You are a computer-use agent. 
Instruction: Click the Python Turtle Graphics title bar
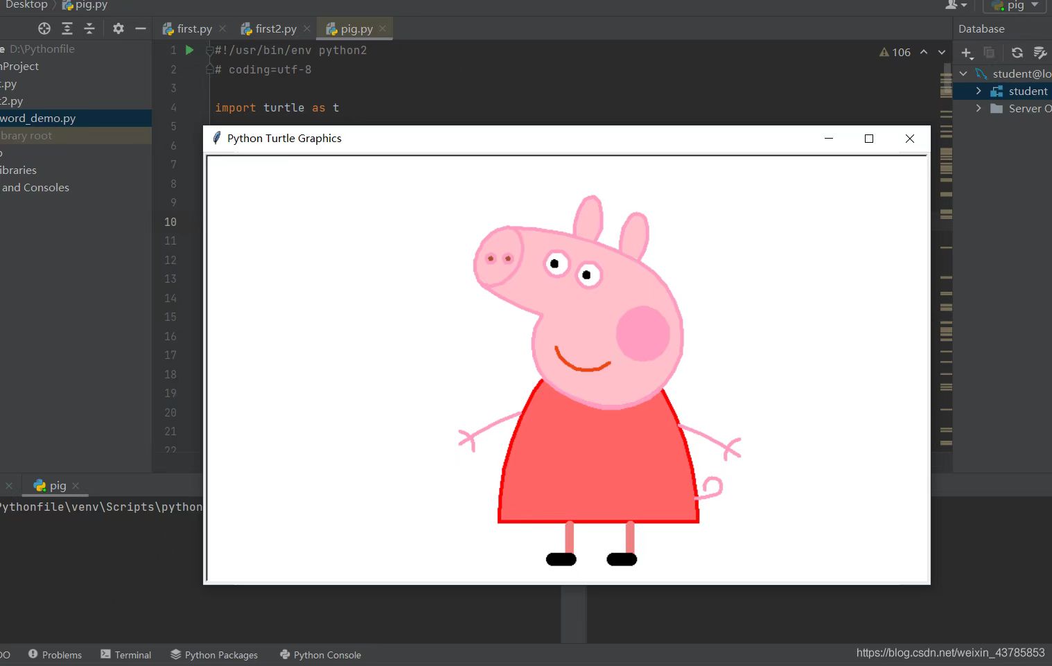[567, 138]
